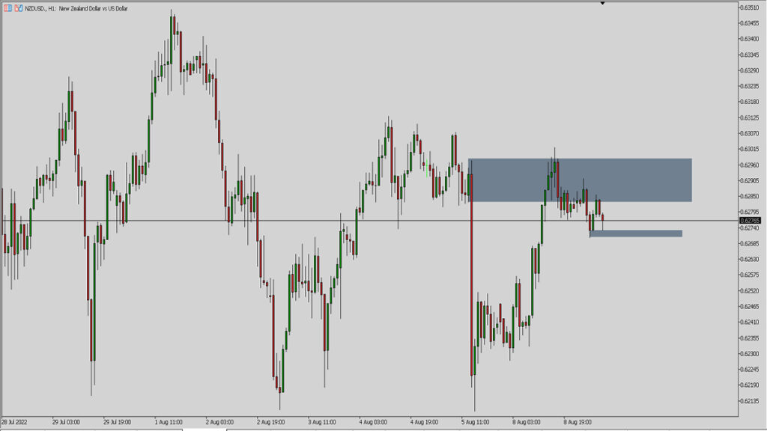Click the chart shift triangle at top

(602, 4)
